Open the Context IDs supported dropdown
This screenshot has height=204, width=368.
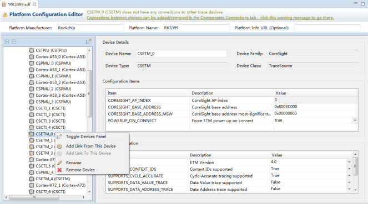tap(349, 169)
